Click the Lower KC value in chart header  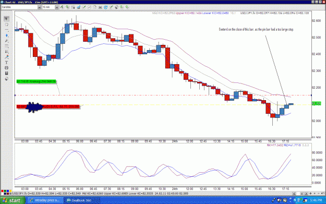click(x=215, y=13)
